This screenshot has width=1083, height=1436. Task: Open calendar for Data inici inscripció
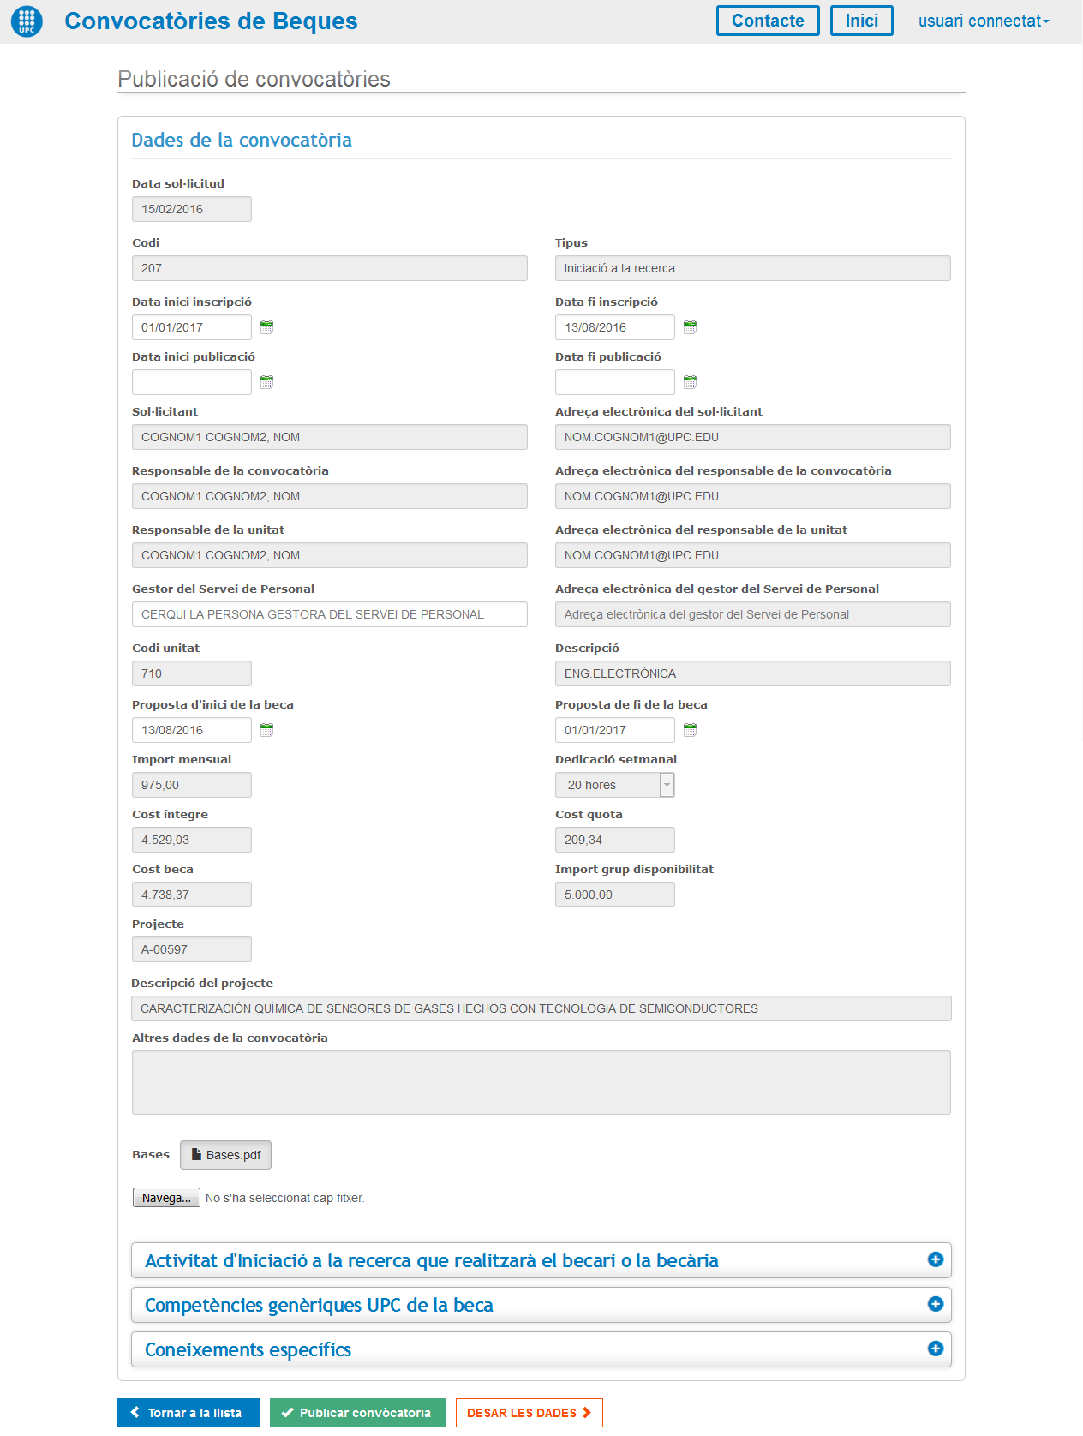click(x=266, y=327)
